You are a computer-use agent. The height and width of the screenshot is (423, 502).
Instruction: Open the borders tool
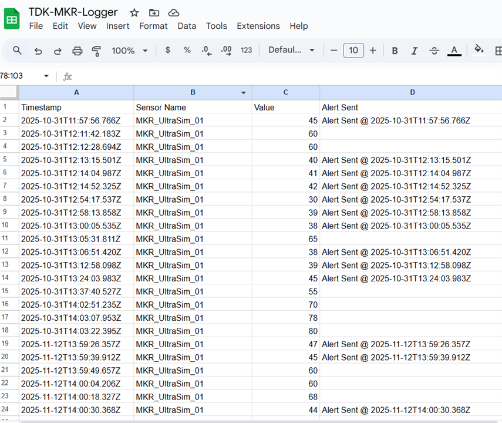click(498, 51)
